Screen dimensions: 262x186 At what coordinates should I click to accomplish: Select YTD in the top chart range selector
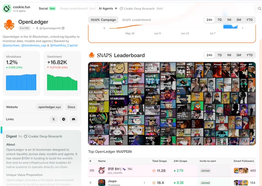(x=249, y=20)
